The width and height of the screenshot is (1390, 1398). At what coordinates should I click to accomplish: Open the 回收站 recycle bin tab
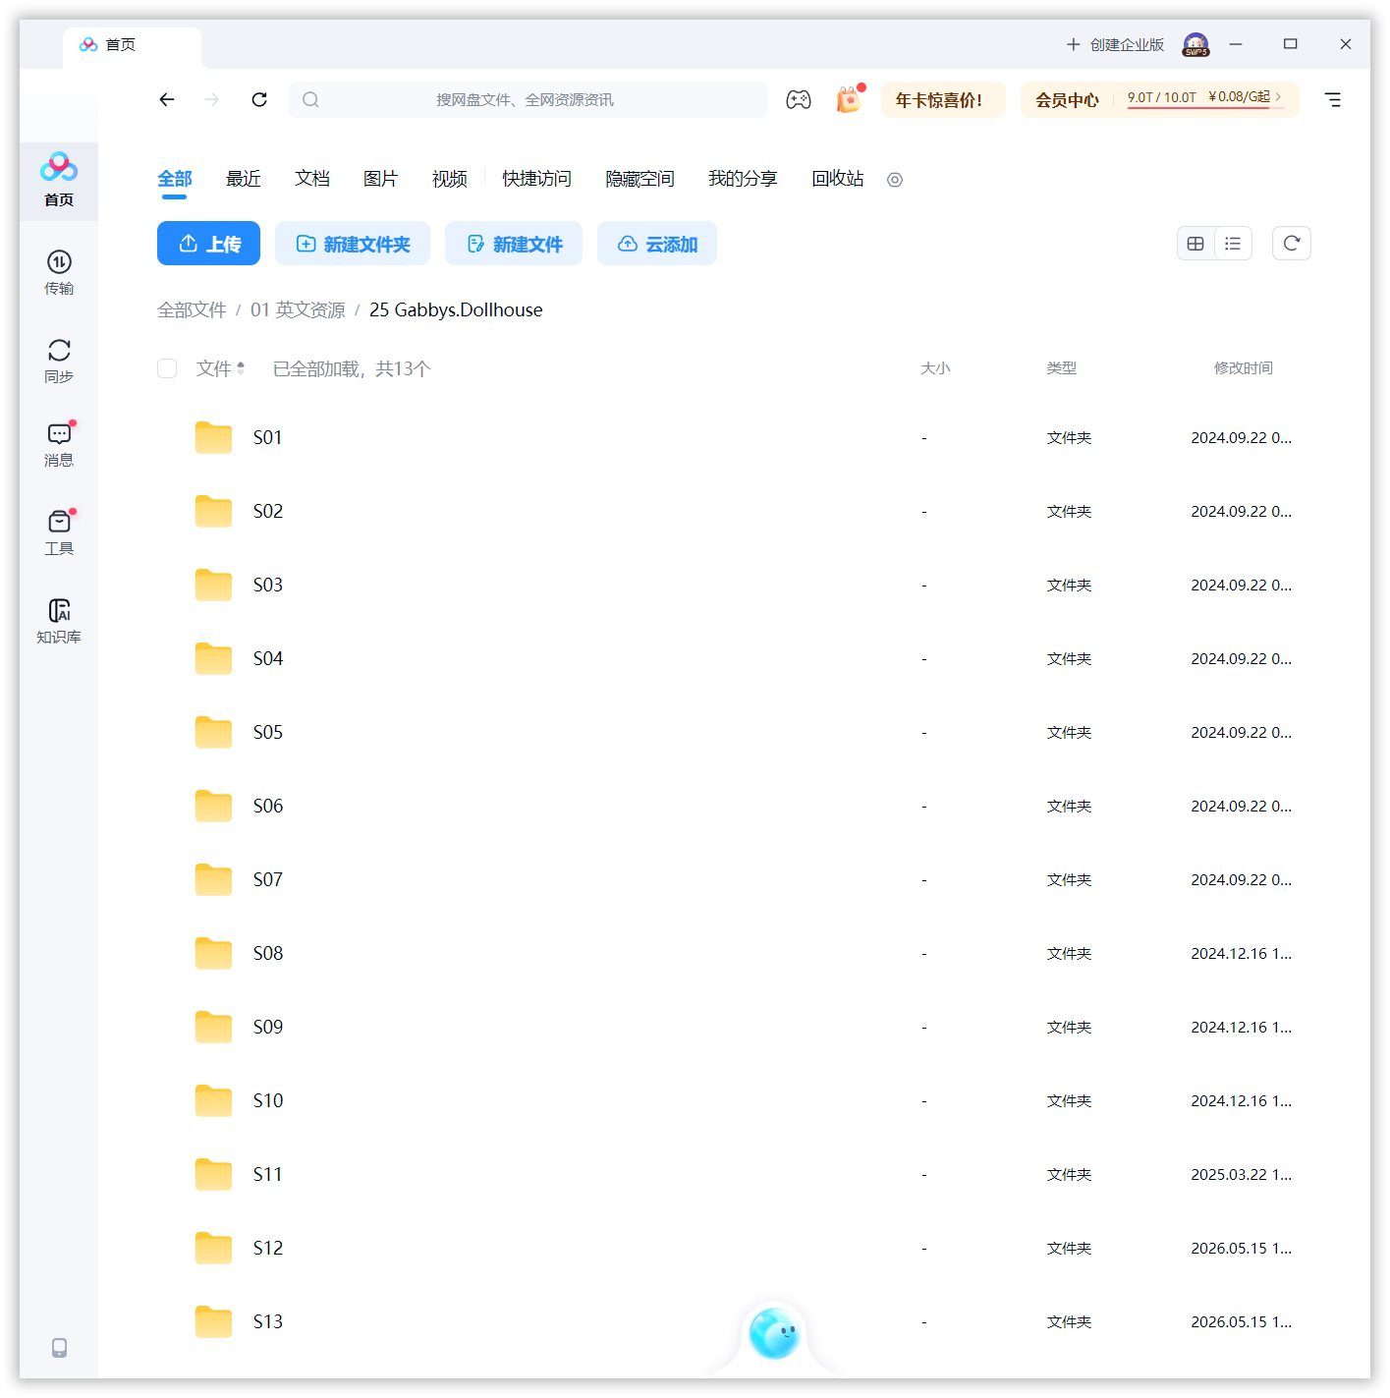[838, 179]
